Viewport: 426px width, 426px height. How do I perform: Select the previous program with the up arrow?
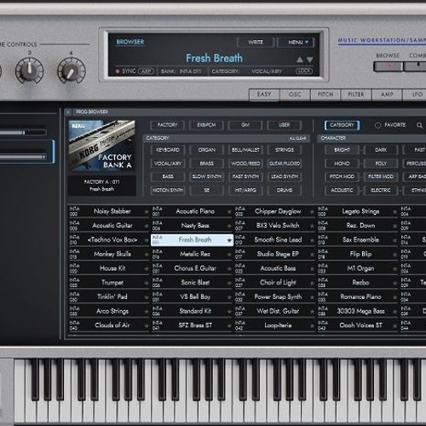click(300, 60)
